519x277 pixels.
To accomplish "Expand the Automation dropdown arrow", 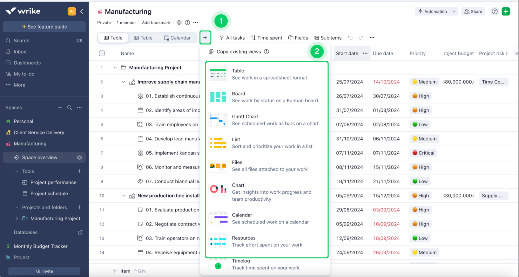I will pos(454,11).
